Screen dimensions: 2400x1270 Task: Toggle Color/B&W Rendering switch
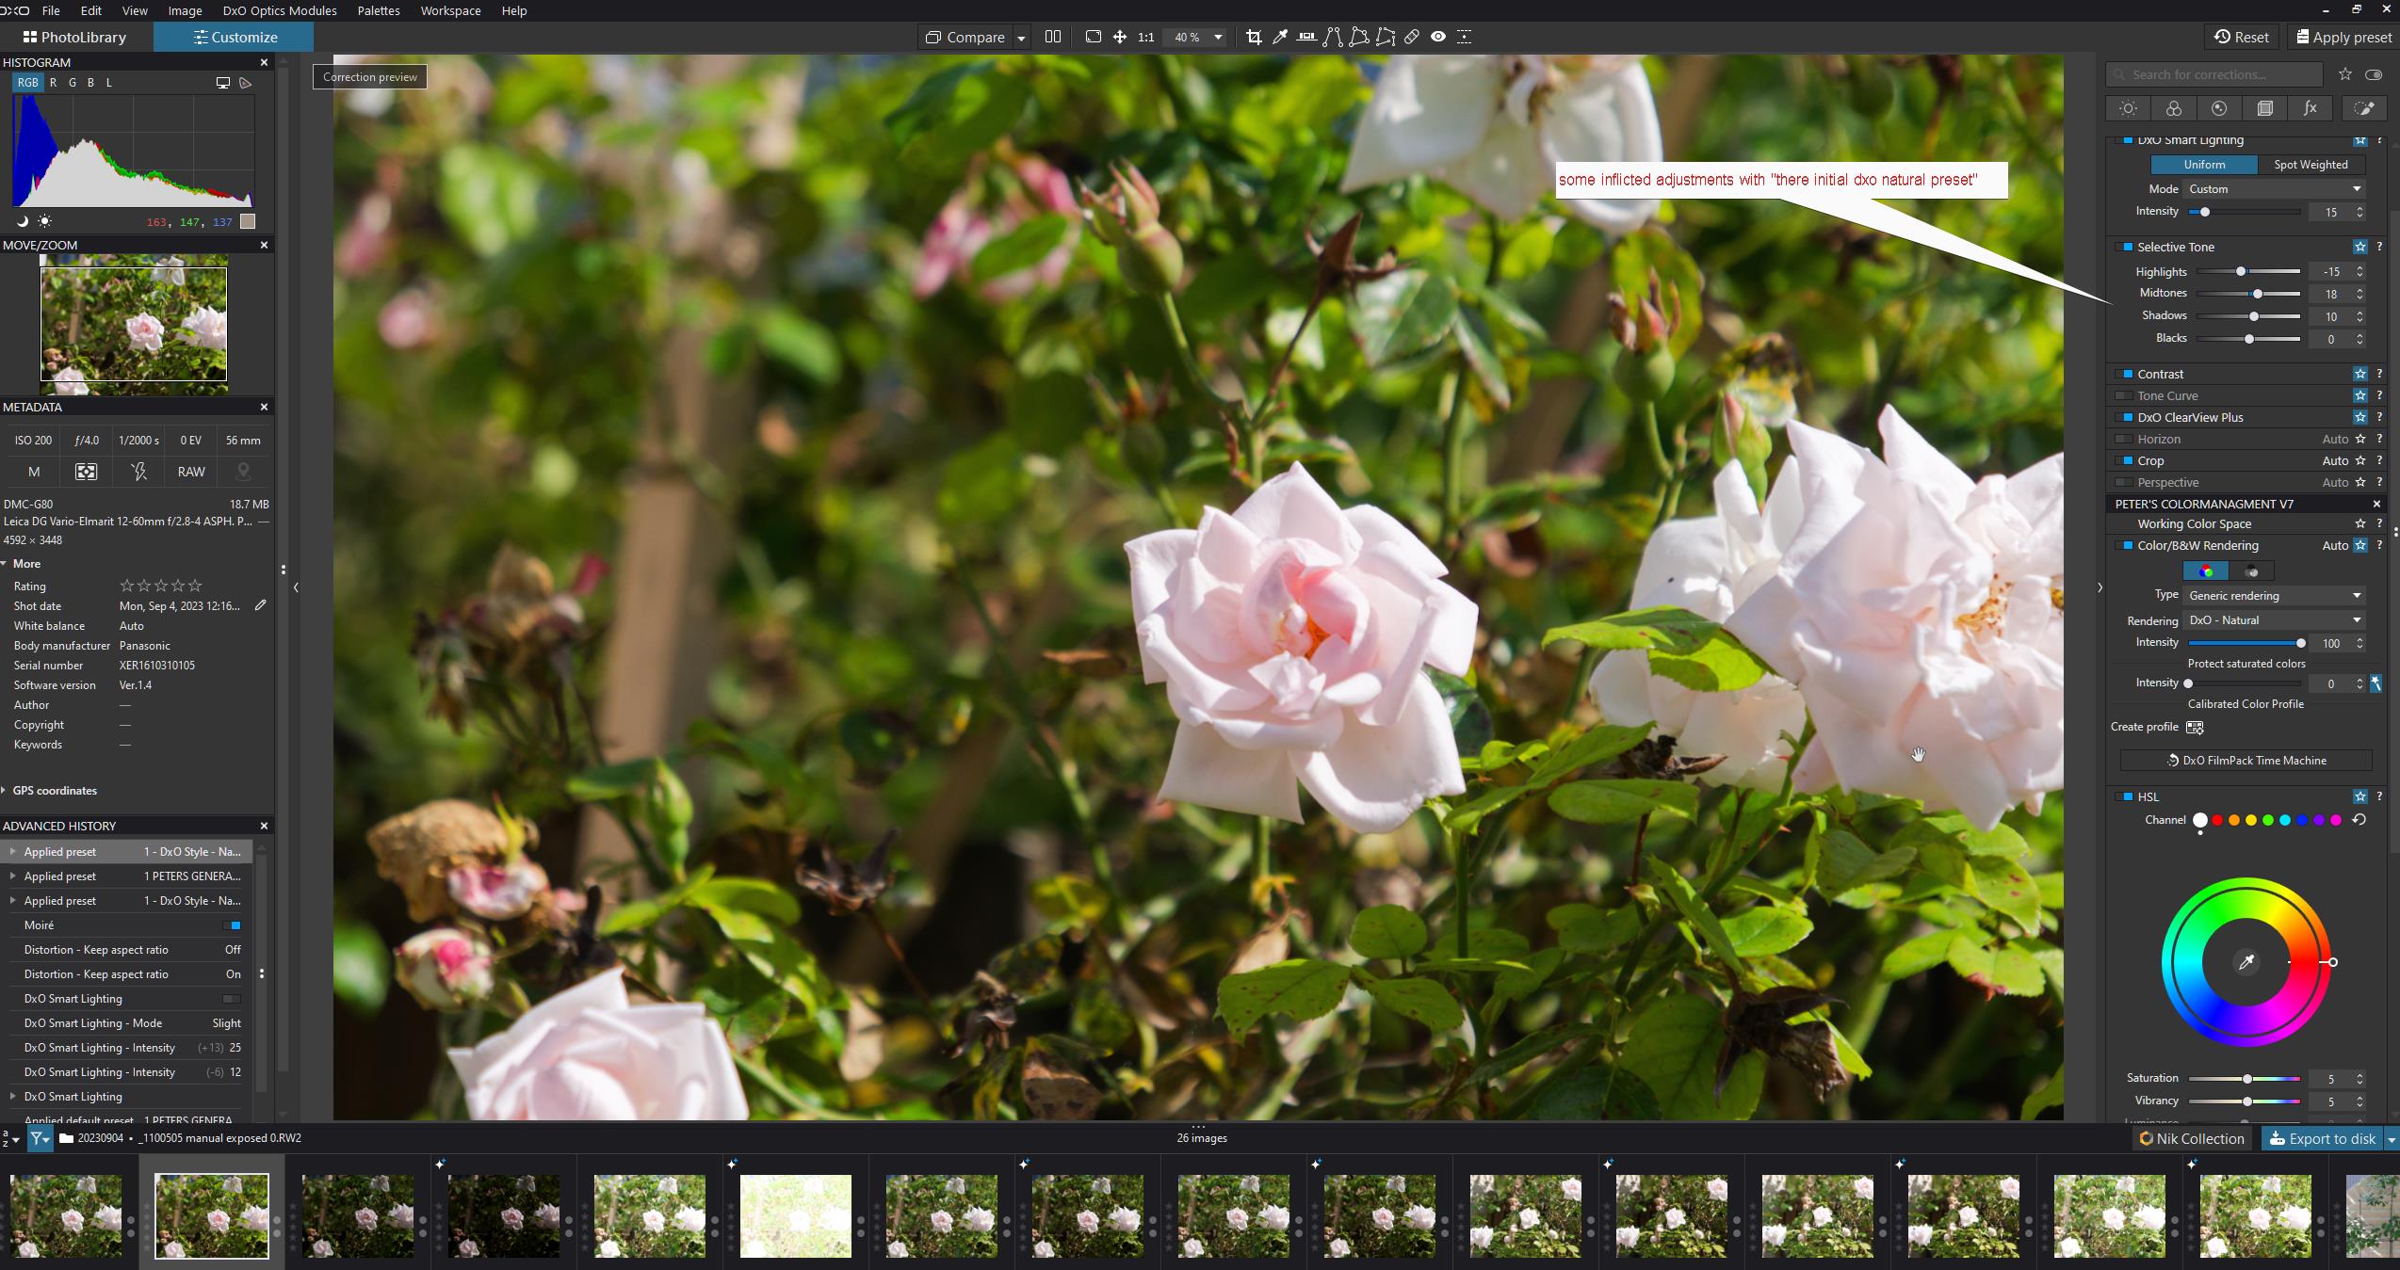click(x=2126, y=545)
